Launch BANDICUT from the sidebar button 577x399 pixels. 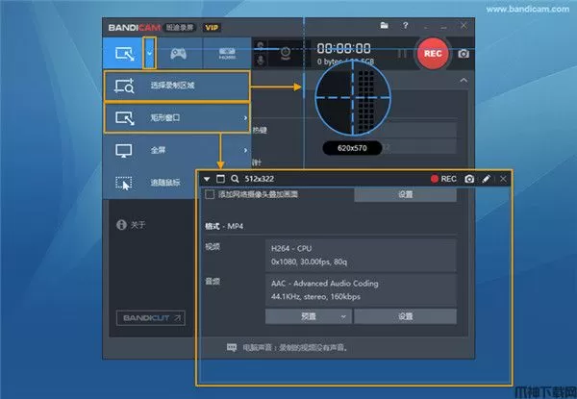click(x=151, y=317)
